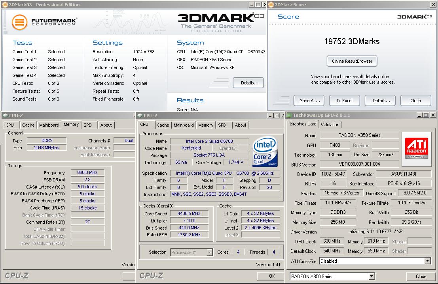Click the Default Clock 540 MHz field
438x284 pixels.
pos(332,251)
